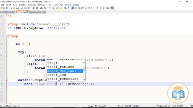193x108 pixels.
Task: Toggle file monitoring eye icon
Action: click(x=89, y=8)
